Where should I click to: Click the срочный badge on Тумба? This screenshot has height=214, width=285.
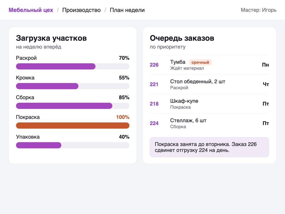200,62
